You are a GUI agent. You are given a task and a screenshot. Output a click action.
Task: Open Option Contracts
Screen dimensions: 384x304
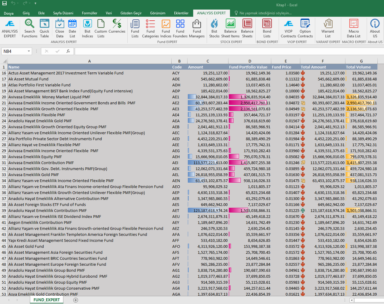point(305,28)
